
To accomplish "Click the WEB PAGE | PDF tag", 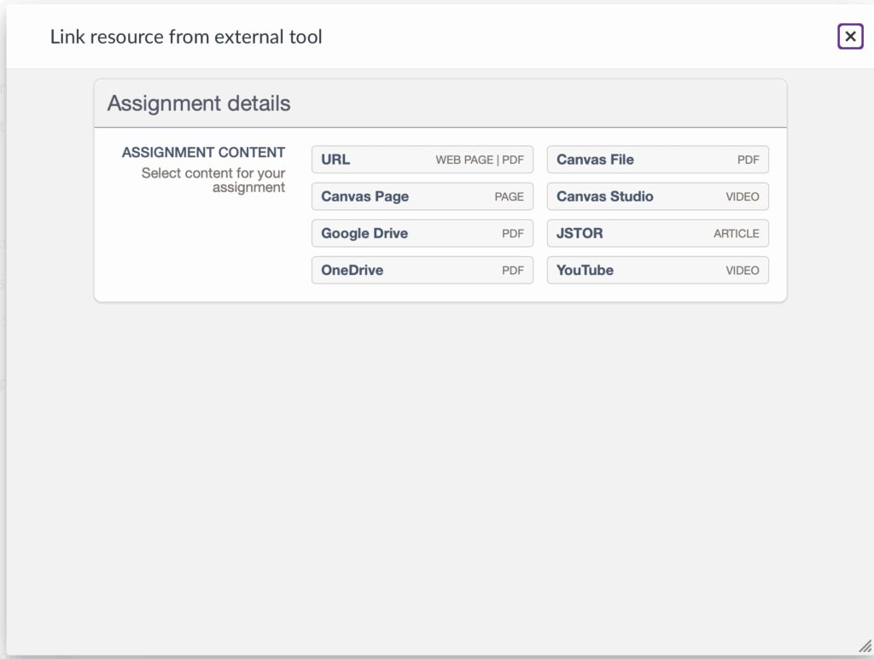I will (x=479, y=160).
